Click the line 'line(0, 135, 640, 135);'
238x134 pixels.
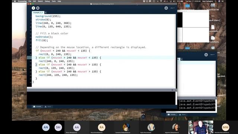[x=54, y=26]
